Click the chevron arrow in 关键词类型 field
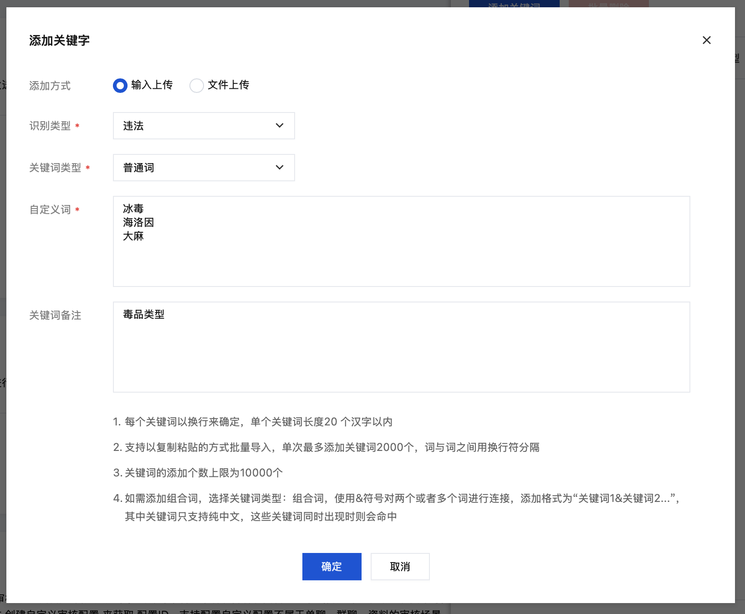This screenshot has height=614, width=745. [x=280, y=168]
